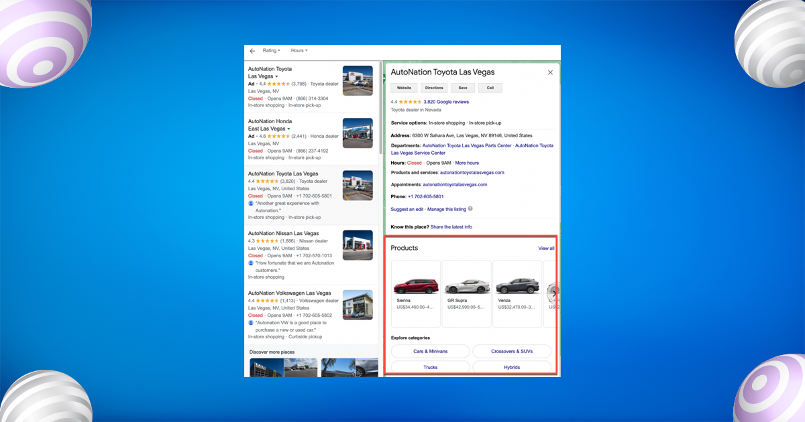Open AutoNation Nissan Las Vegas listing photo
Viewport: 805px width, 422px height.
click(x=358, y=245)
